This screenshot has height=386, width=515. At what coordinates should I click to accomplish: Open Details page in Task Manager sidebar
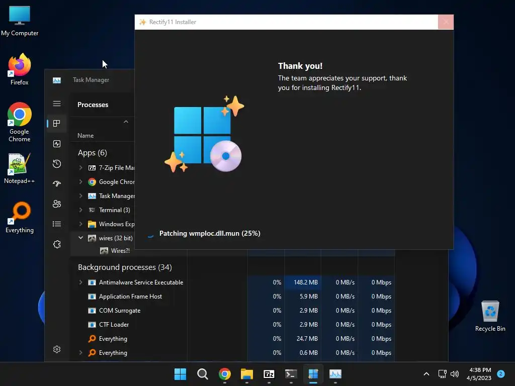(57, 224)
